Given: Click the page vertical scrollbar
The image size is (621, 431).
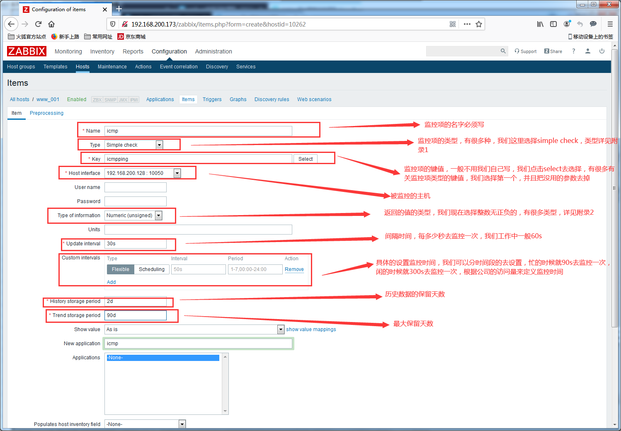Looking at the screenshot, I should pyautogui.click(x=614, y=189).
